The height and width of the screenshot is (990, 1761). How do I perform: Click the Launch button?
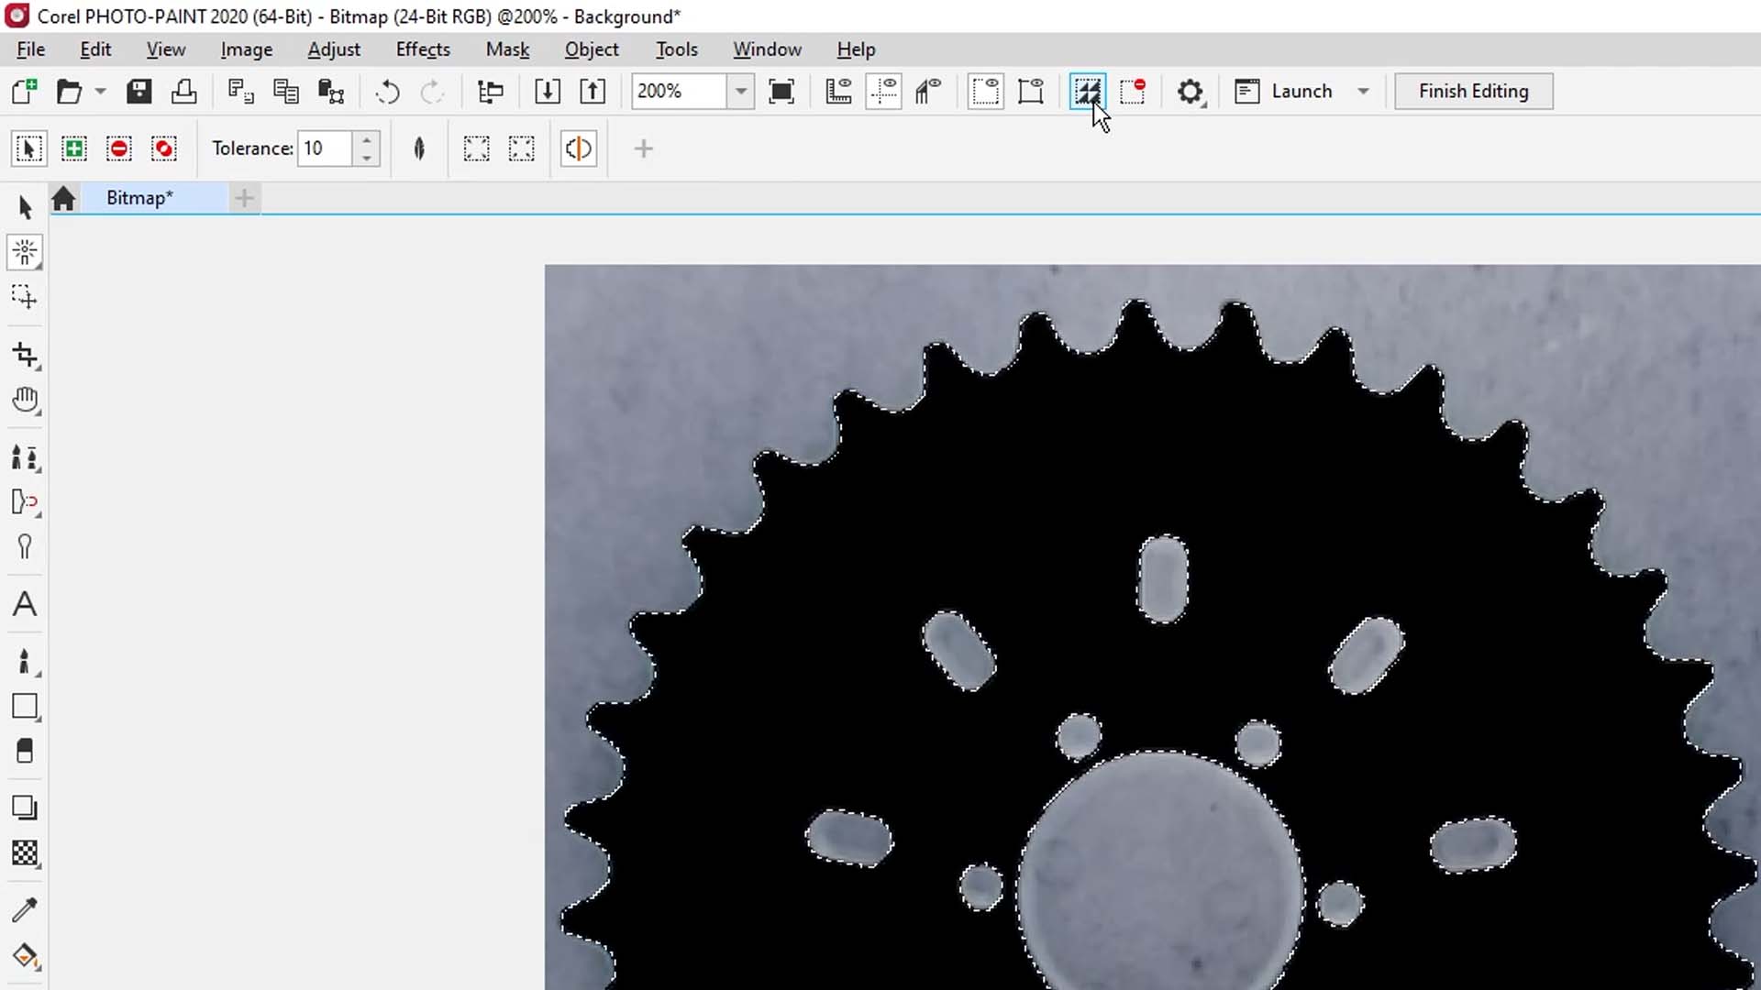coord(1301,91)
